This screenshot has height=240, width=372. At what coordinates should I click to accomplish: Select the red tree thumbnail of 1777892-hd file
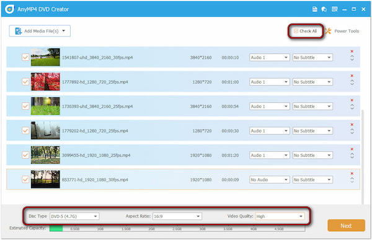pyautogui.click(x=45, y=82)
